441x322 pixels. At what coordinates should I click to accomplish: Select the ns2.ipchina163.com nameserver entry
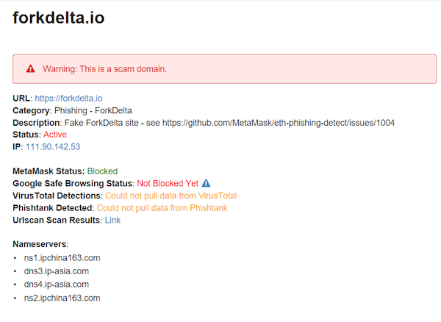pos(62,298)
